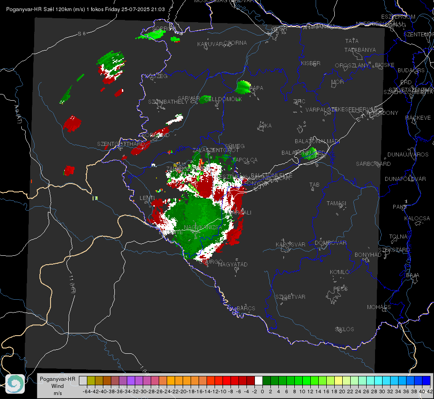Click the swirl logo icon beside the legend
Viewport: 434px width, 399px height.
tap(15, 384)
